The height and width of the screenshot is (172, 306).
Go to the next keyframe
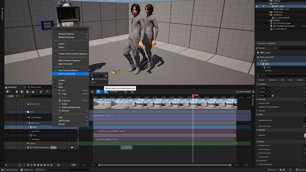[x=48, y=165]
